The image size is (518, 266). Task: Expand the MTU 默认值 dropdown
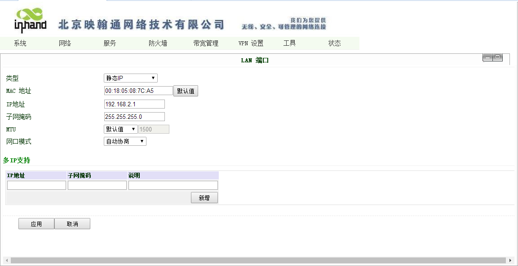point(120,129)
